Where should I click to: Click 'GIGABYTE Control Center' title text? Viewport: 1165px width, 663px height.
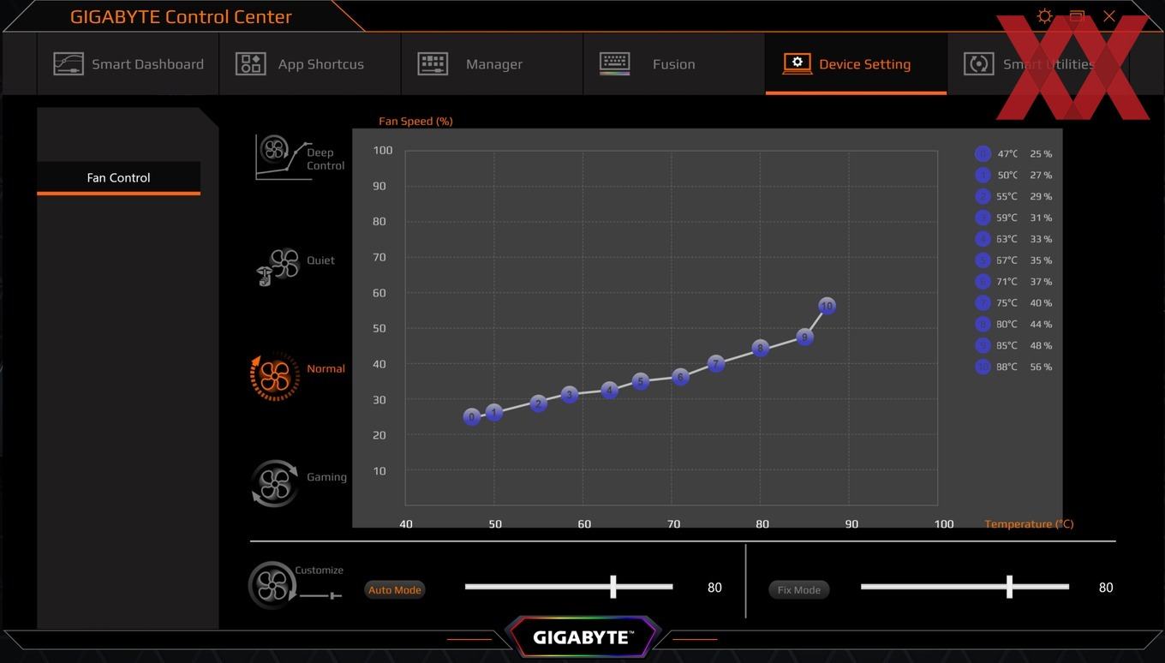click(x=181, y=17)
